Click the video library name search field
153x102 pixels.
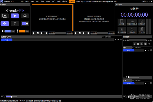112,37
